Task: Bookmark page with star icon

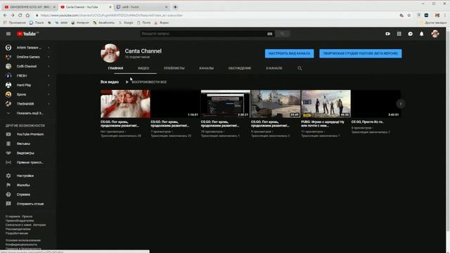Action: (409, 15)
